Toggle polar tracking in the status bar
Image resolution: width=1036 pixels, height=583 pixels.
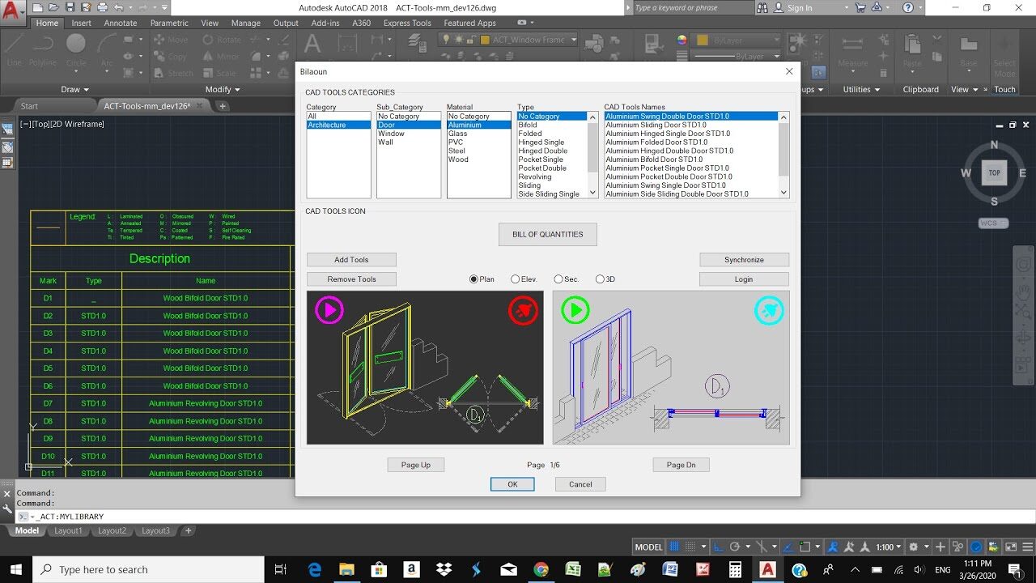pyautogui.click(x=735, y=547)
